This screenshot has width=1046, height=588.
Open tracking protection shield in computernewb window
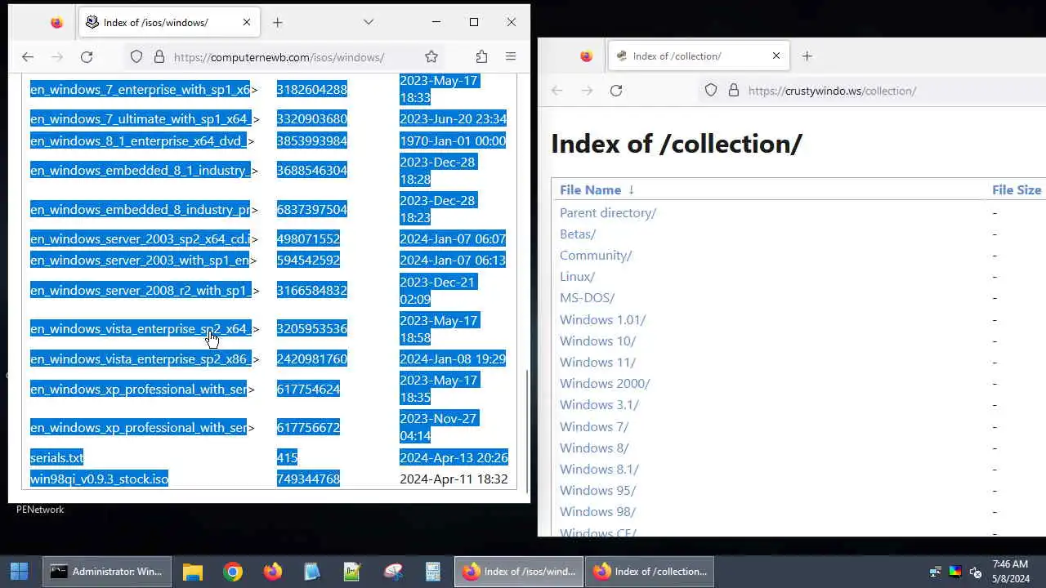point(136,56)
